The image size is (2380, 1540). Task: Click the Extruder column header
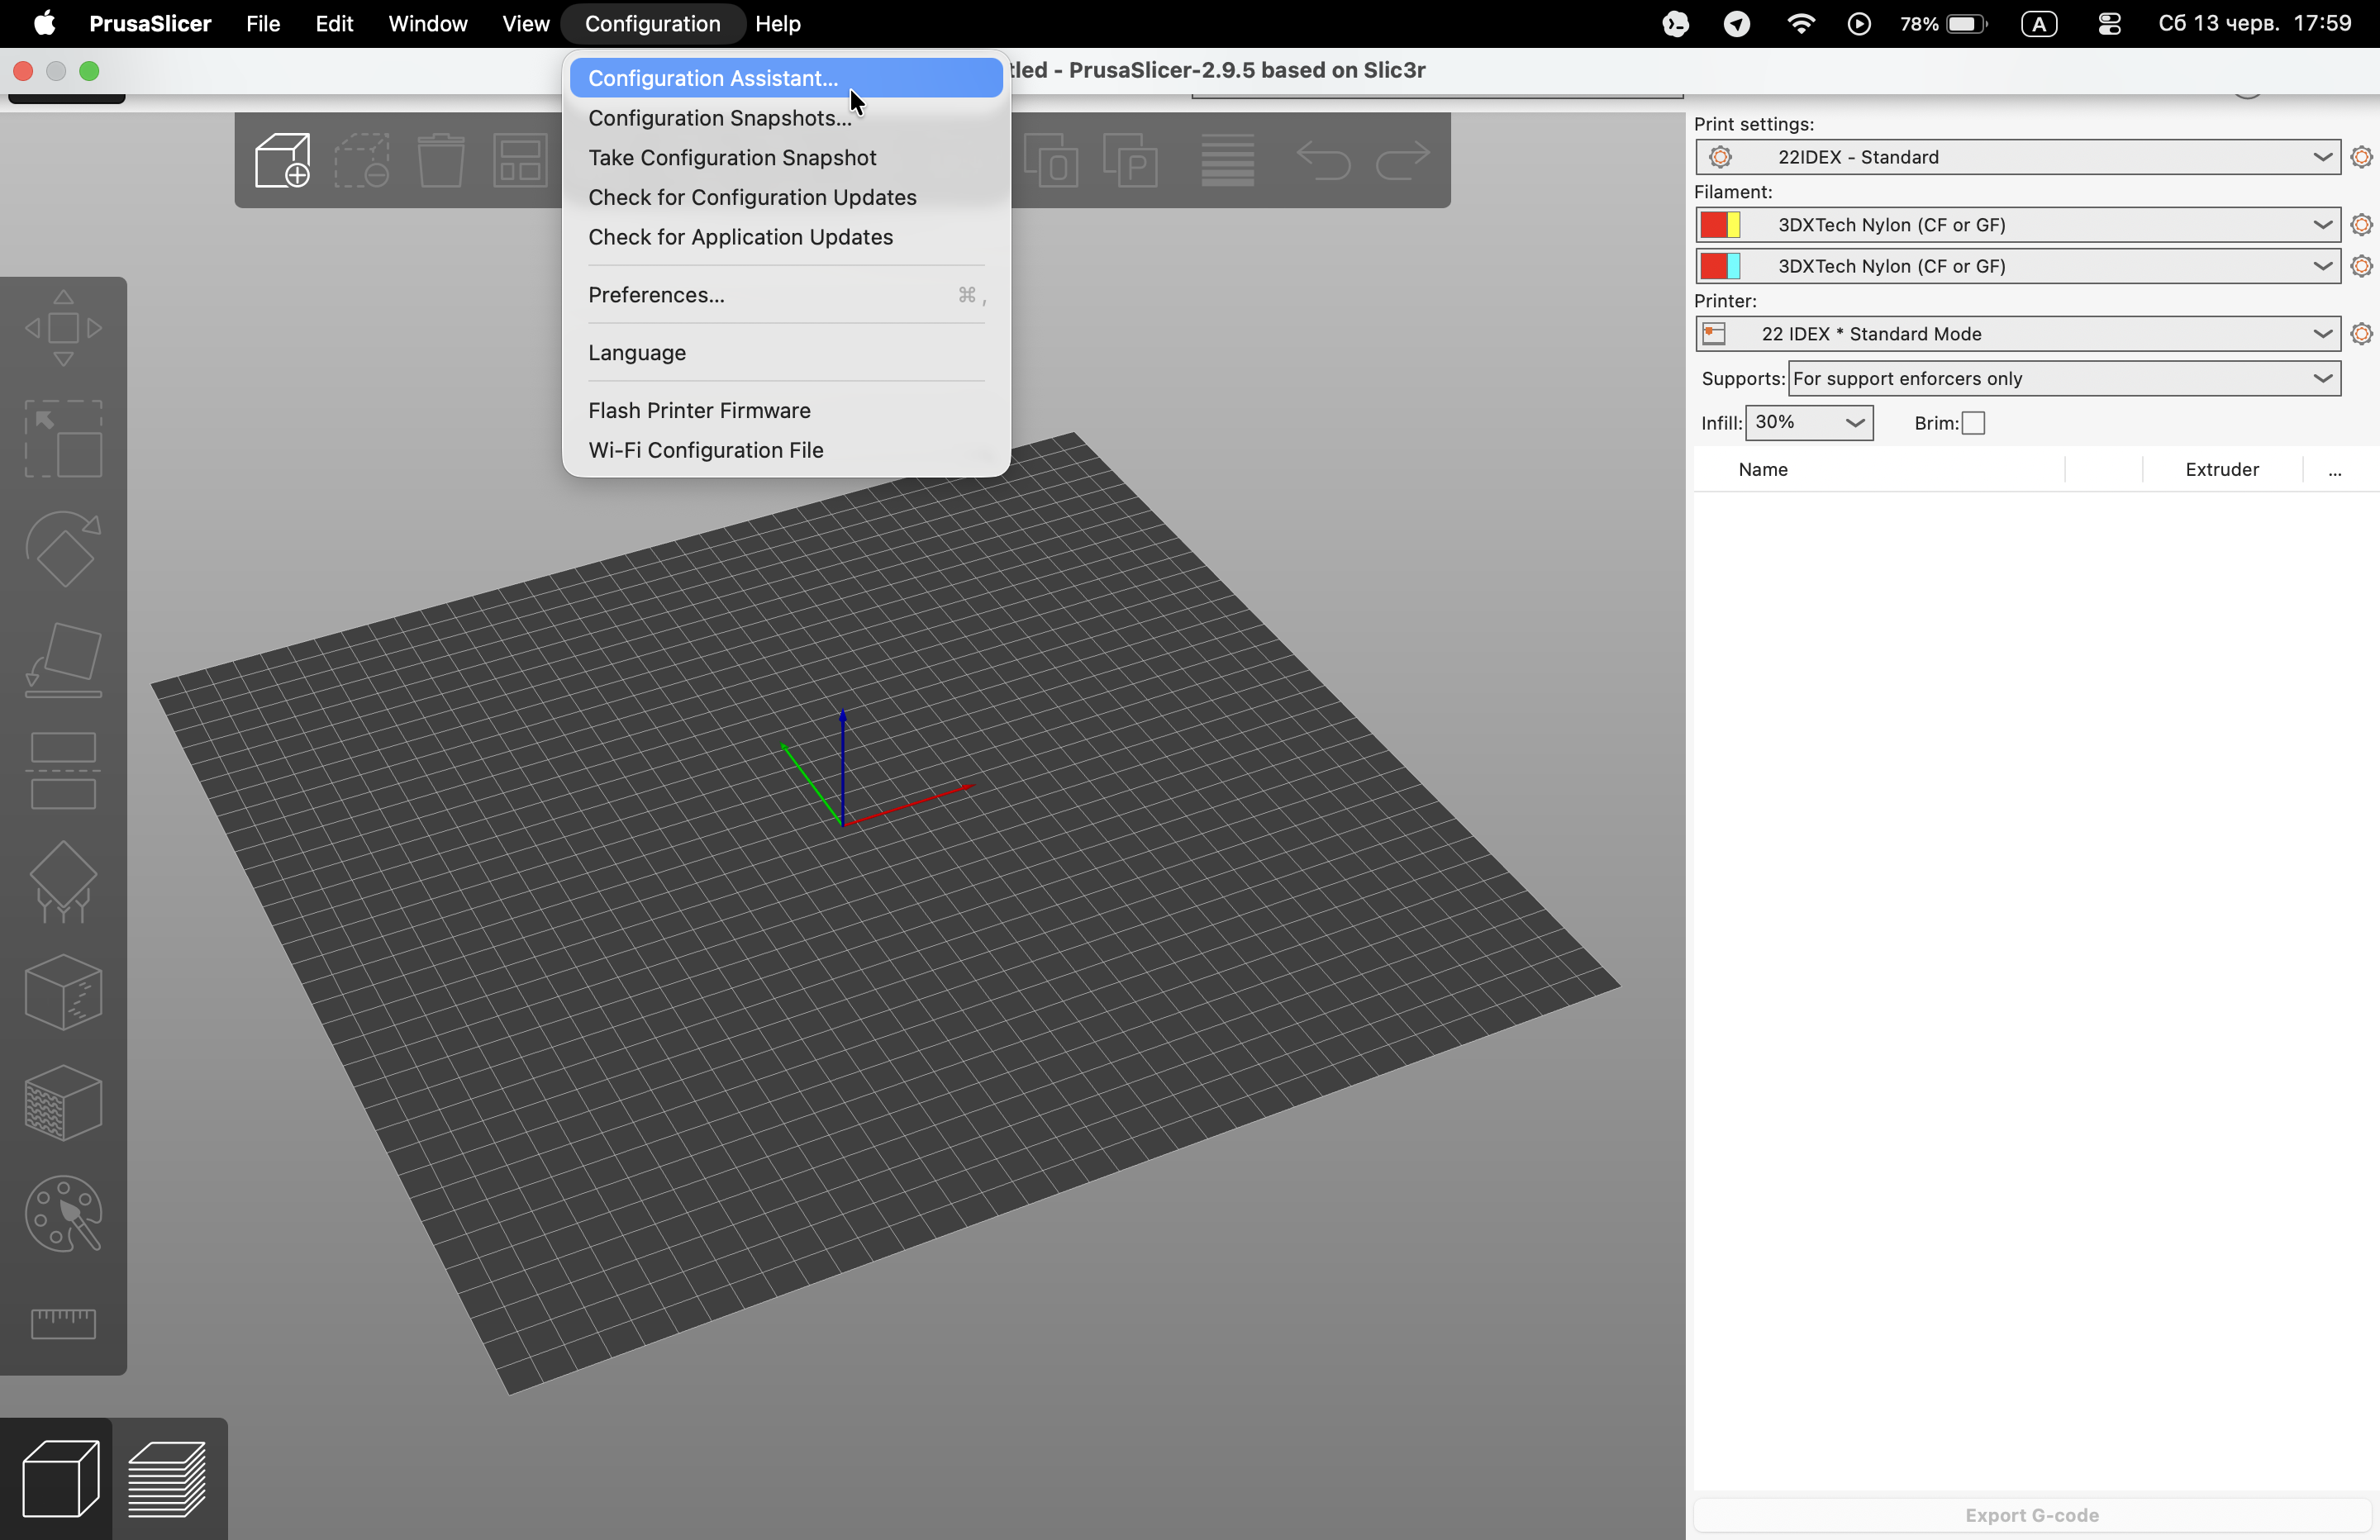coord(2221,470)
